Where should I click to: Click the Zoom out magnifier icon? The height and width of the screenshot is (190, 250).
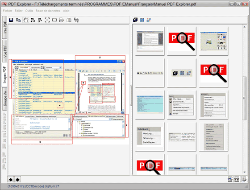pos(40,20)
